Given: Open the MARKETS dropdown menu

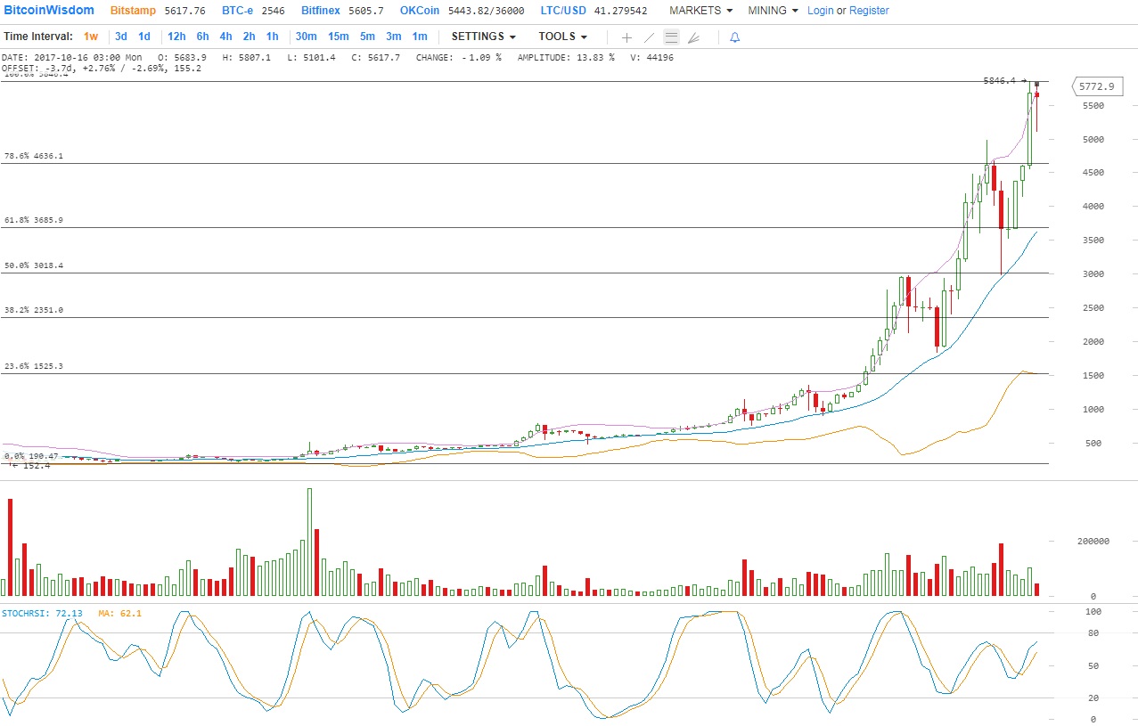Looking at the screenshot, I should [700, 11].
